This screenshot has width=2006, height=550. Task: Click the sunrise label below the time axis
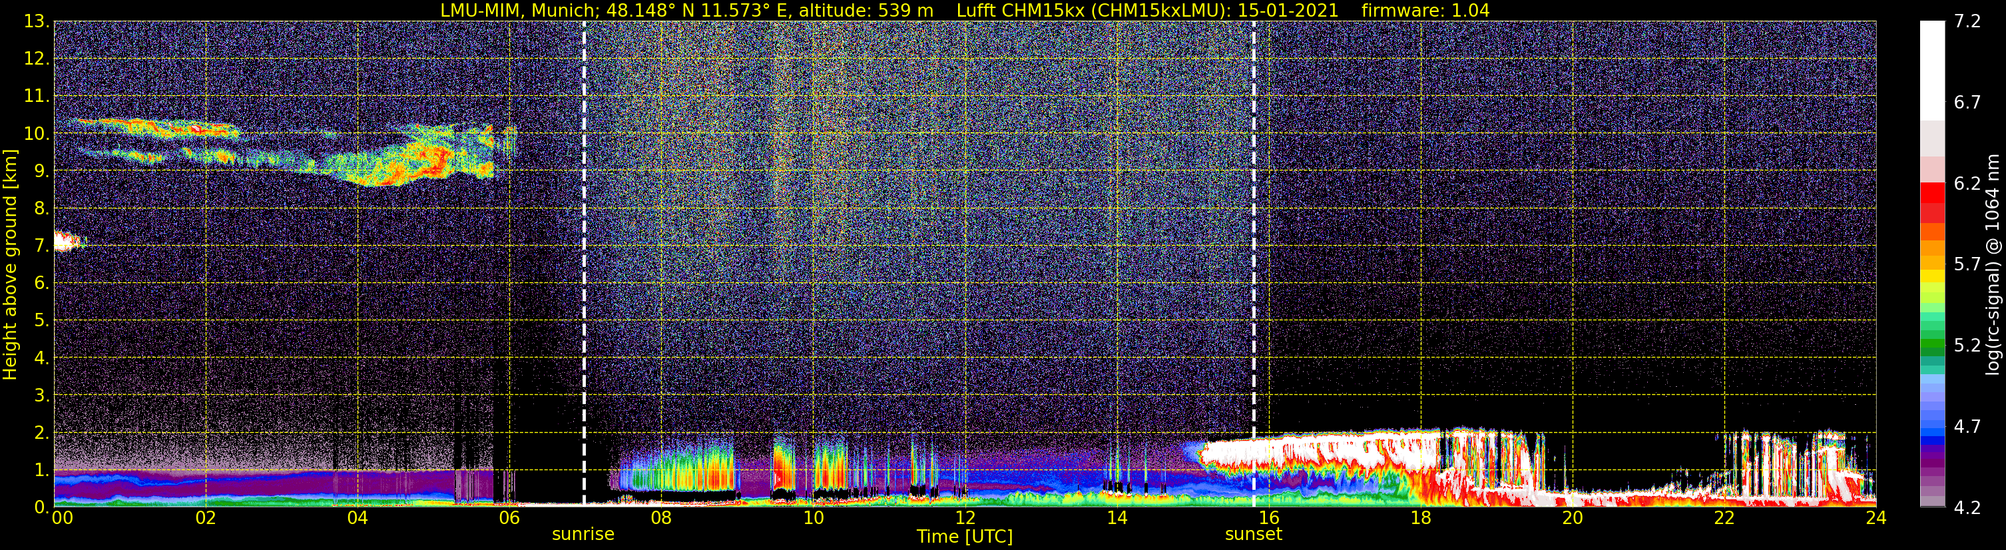(583, 535)
